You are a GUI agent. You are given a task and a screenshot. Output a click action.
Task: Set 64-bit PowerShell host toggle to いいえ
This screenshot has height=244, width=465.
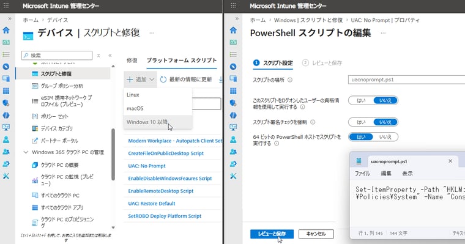[x=385, y=136]
